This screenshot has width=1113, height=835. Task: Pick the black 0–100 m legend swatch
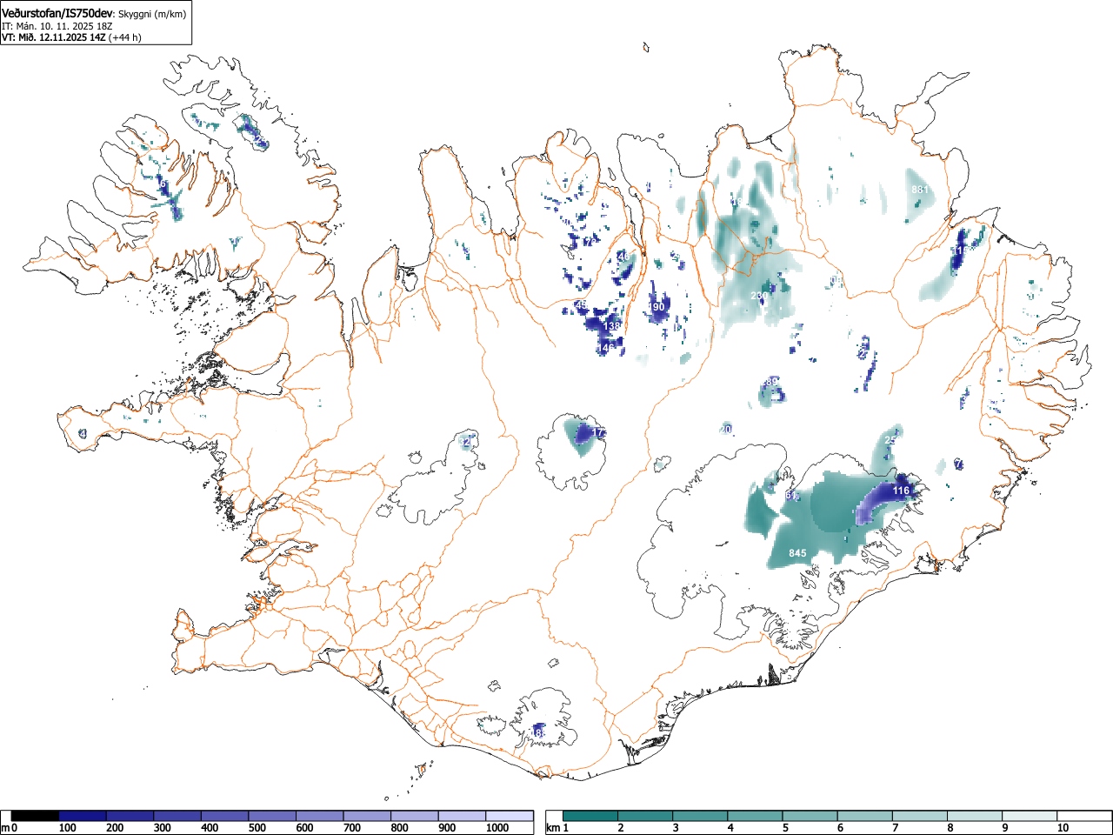[35, 816]
